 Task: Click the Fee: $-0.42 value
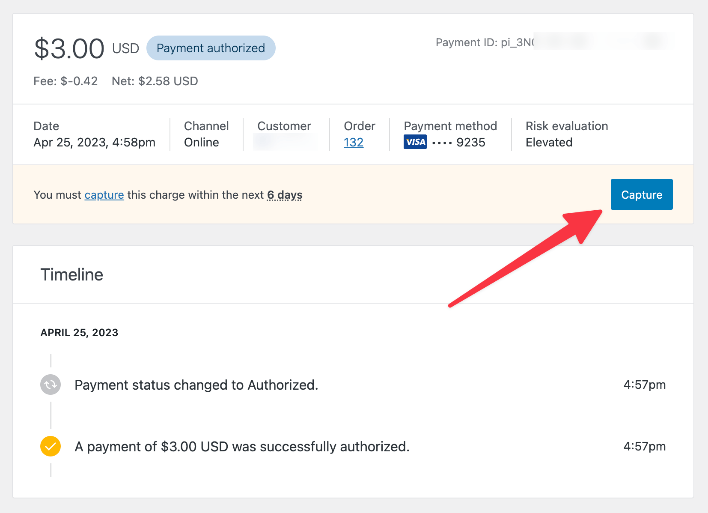point(65,81)
